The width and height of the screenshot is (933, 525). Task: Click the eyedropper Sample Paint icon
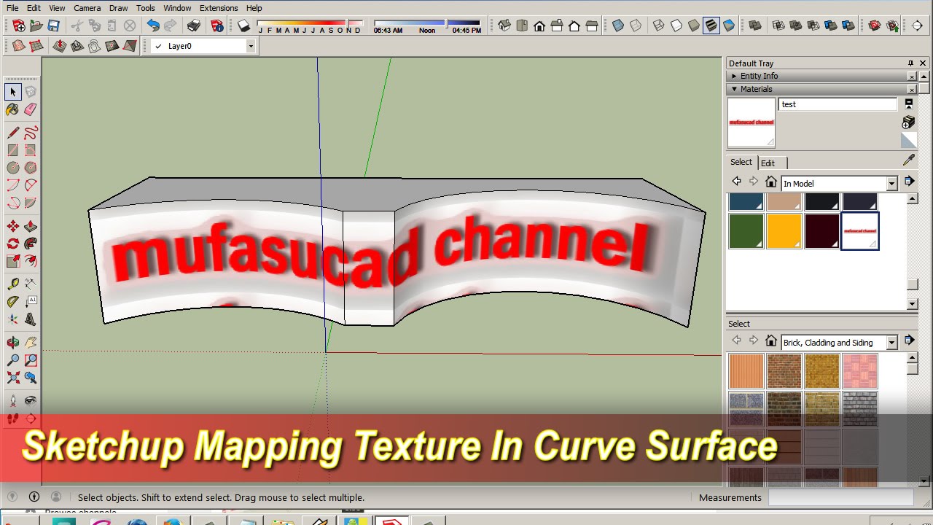point(909,160)
